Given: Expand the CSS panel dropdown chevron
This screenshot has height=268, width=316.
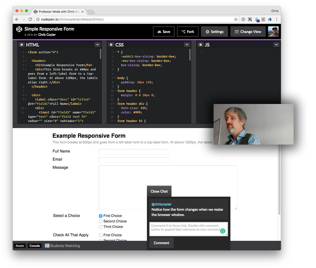Looking at the screenshot, I should pos(187,45).
